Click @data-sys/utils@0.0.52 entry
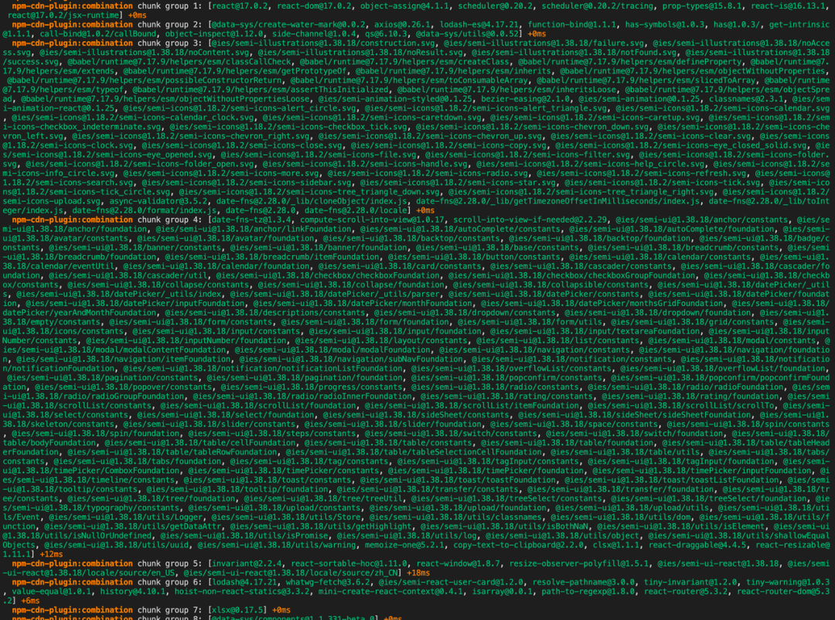The image size is (835, 620). (466, 33)
